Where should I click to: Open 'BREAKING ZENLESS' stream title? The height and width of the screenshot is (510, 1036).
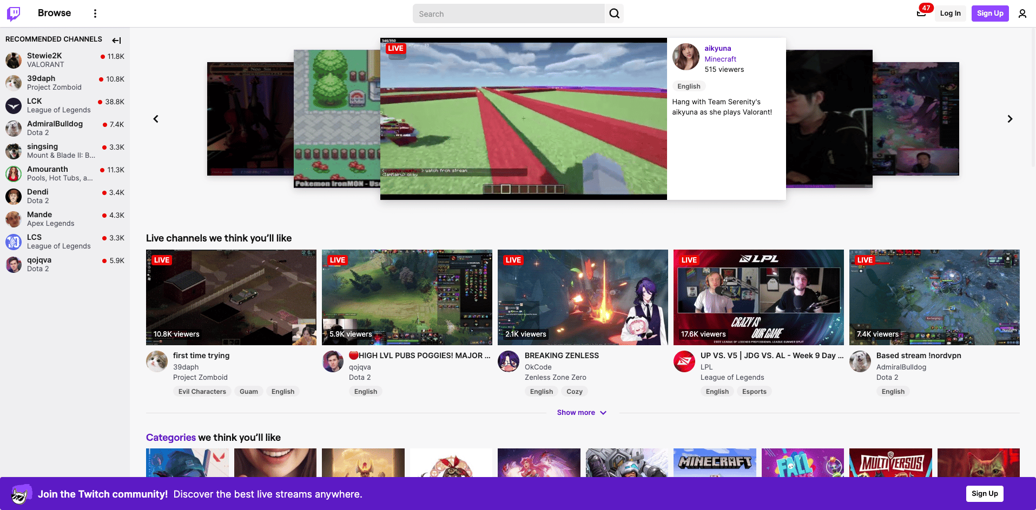point(562,355)
